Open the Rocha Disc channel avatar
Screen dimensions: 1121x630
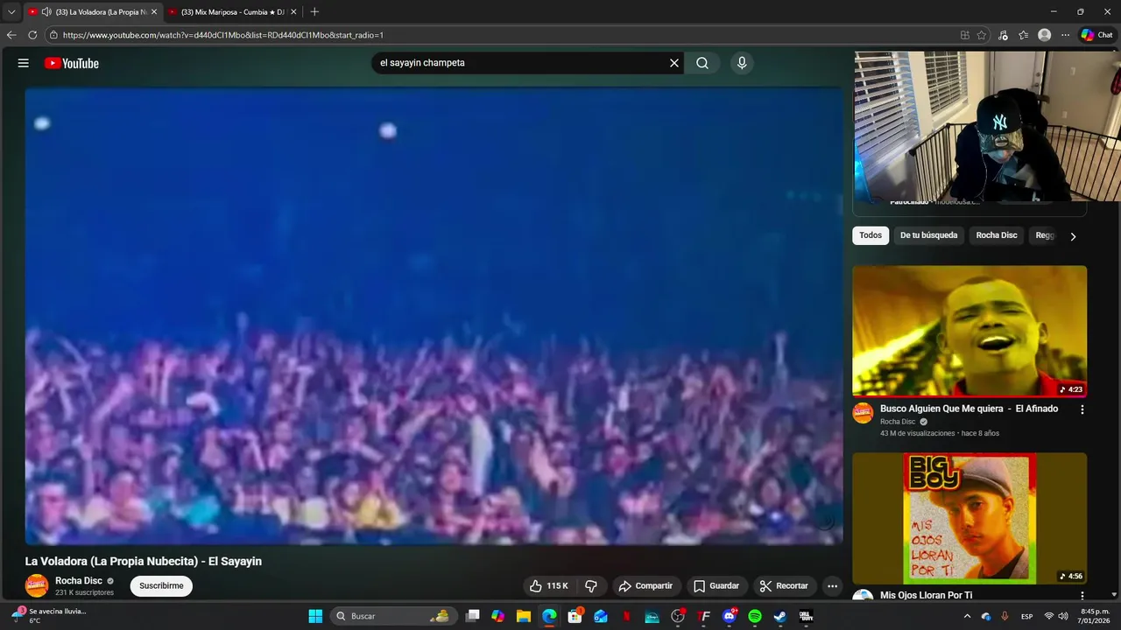tap(37, 585)
